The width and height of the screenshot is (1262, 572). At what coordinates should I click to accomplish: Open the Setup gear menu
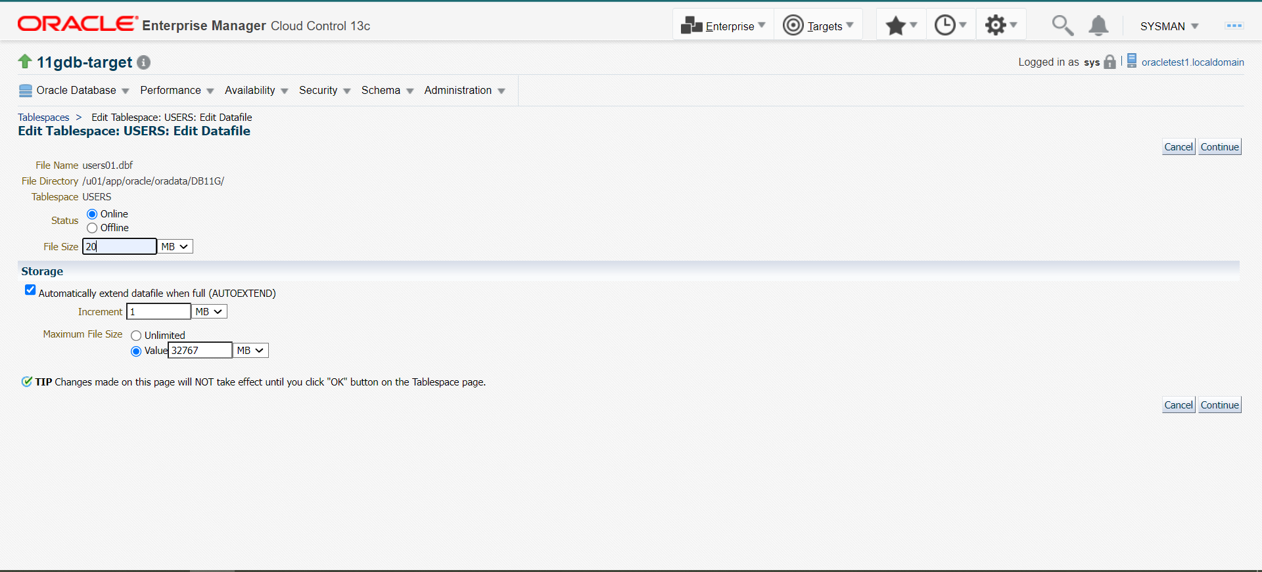1001,26
